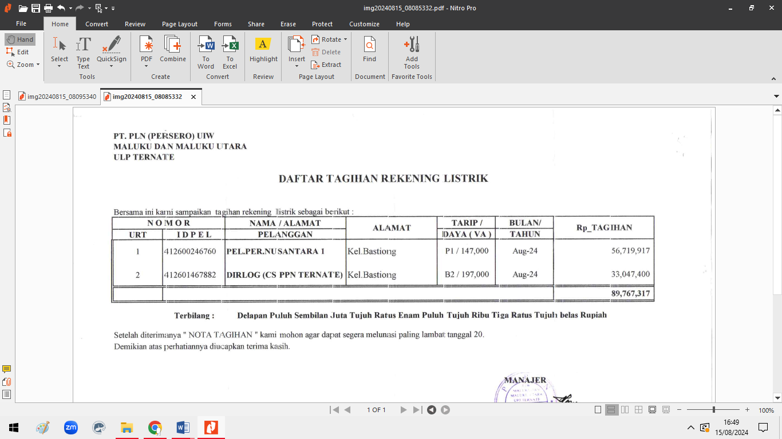Screen dimensions: 782x439
Task: Save the document with the floppy icon
Action: click(x=35, y=8)
